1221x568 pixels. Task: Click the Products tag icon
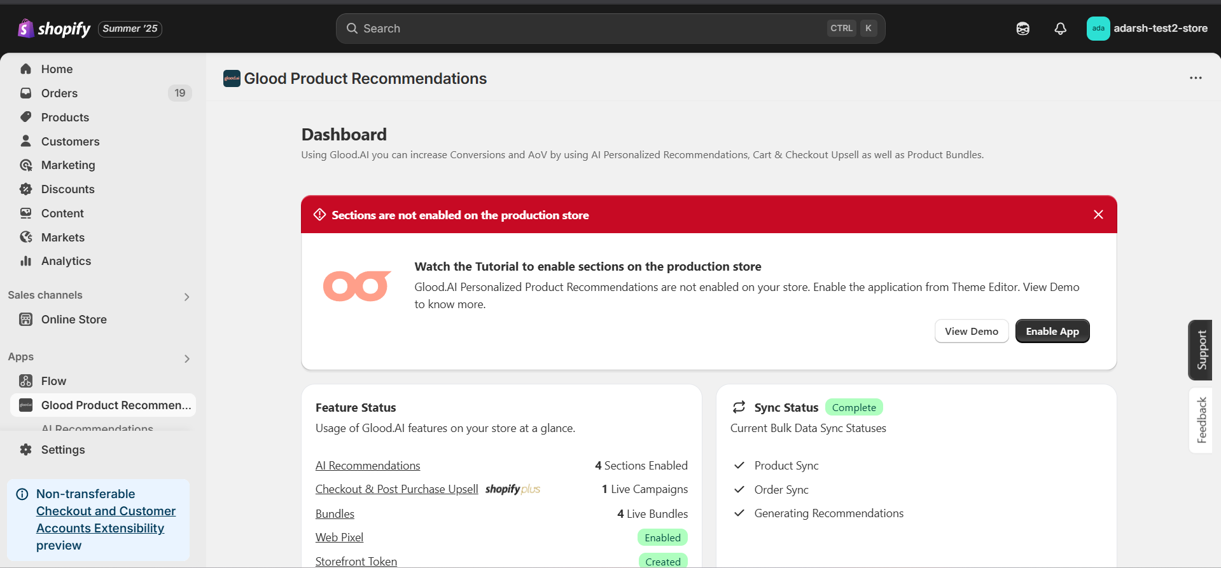25,117
